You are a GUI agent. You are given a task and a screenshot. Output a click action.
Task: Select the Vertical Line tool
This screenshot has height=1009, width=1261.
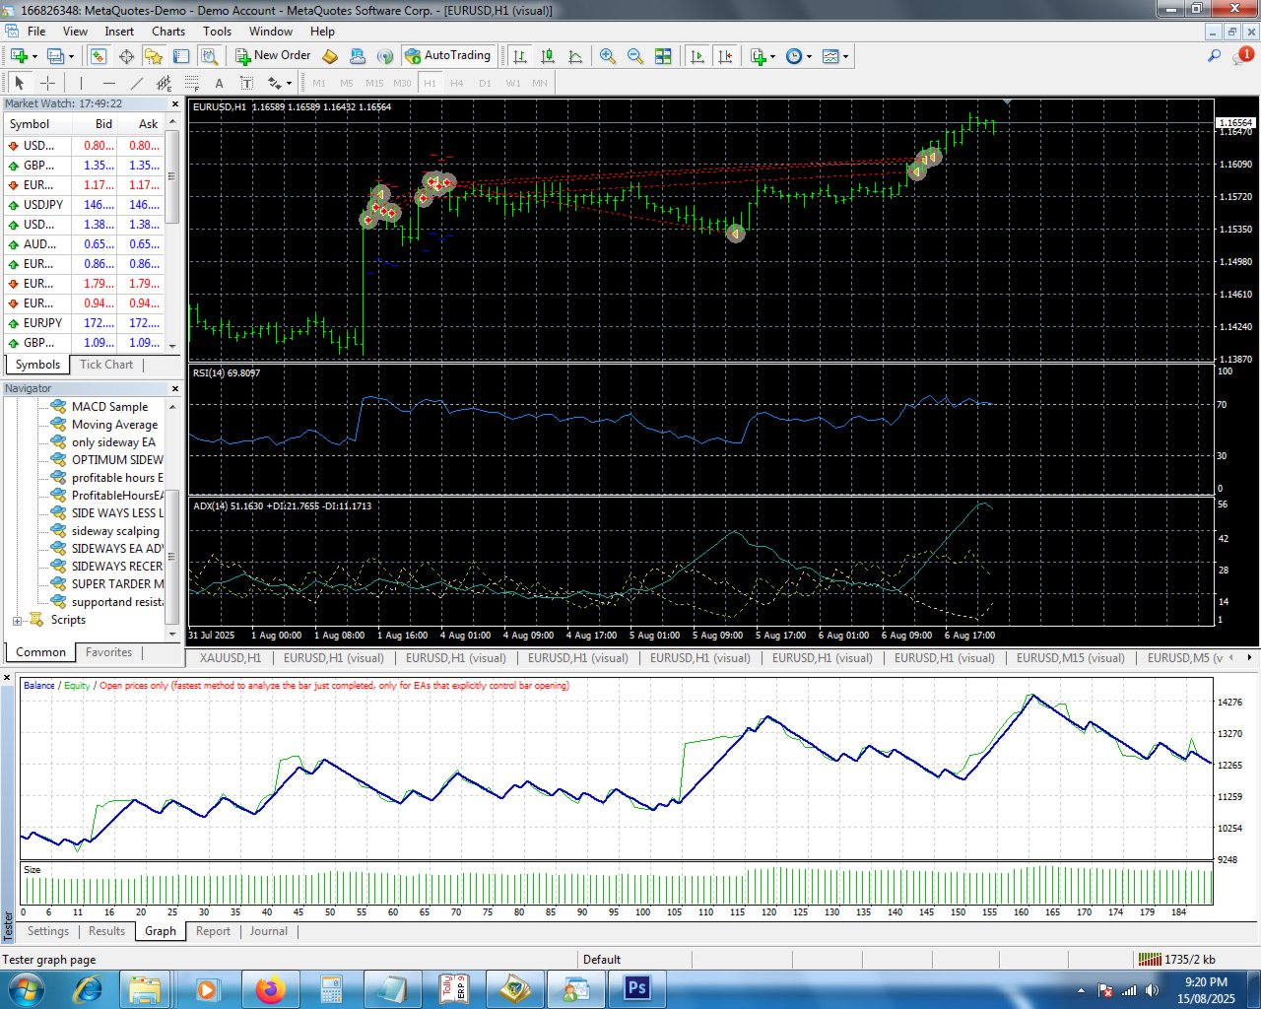pyautogui.click(x=81, y=83)
